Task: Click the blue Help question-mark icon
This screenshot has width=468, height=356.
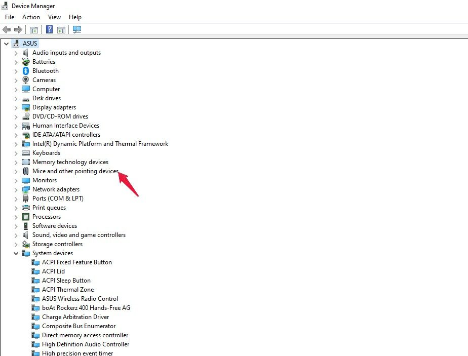Action: 49,29
